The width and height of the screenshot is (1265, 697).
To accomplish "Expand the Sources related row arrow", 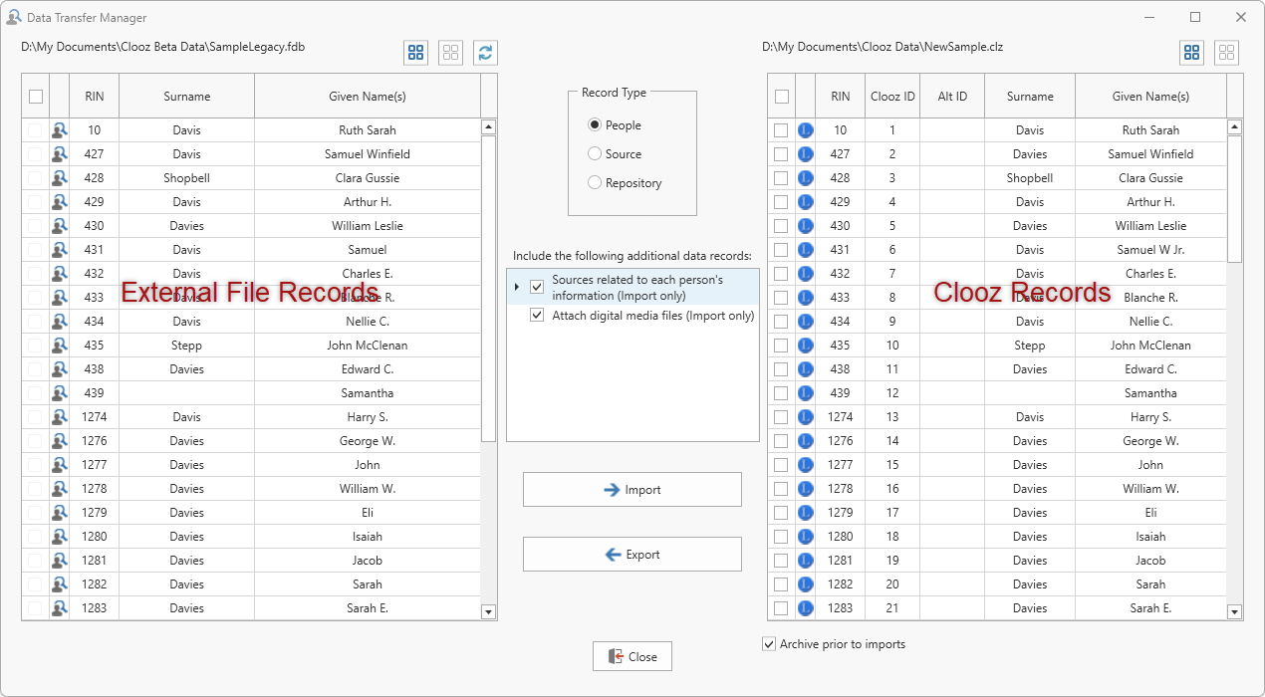I will click(516, 287).
